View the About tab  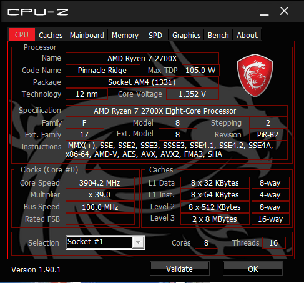247,35
